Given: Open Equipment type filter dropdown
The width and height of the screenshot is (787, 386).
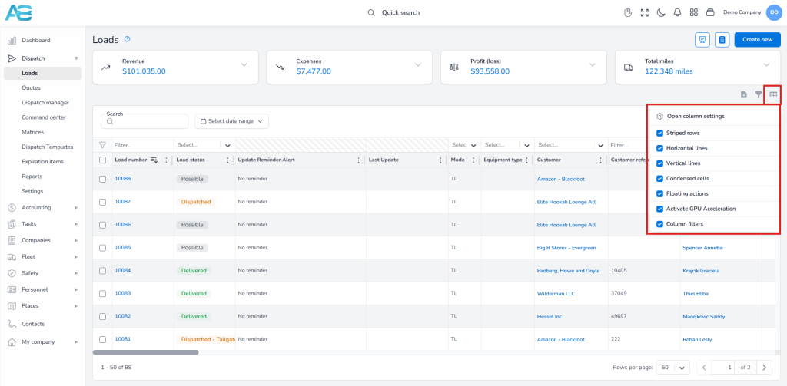Looking at the screenshot, I should coord(526,145).
